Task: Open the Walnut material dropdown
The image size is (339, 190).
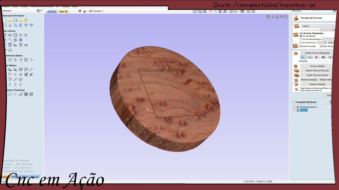Action: pos(318,26)
